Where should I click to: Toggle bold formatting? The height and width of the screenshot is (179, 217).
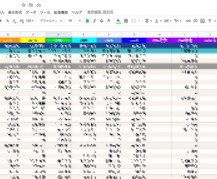pyautogui.click(x=87, y=21)
